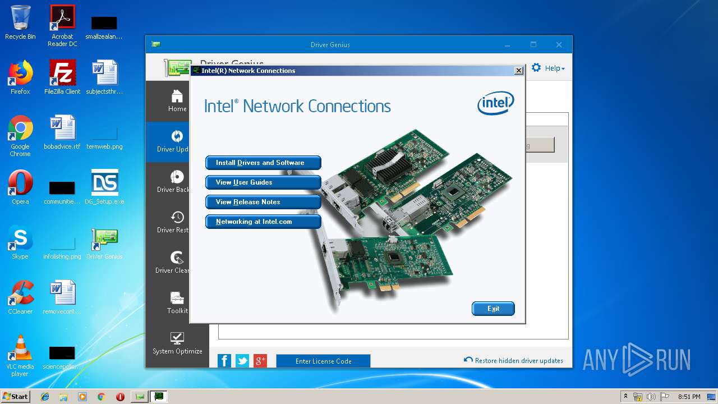Select removecont... document on desktop
This screenshot has height=404, width=718.
[62, 297]
